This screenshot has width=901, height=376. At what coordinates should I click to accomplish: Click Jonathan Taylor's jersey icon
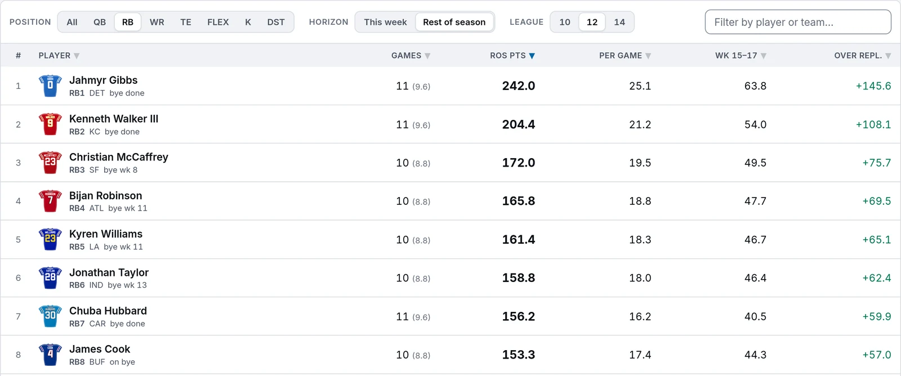tap(50, 278)
